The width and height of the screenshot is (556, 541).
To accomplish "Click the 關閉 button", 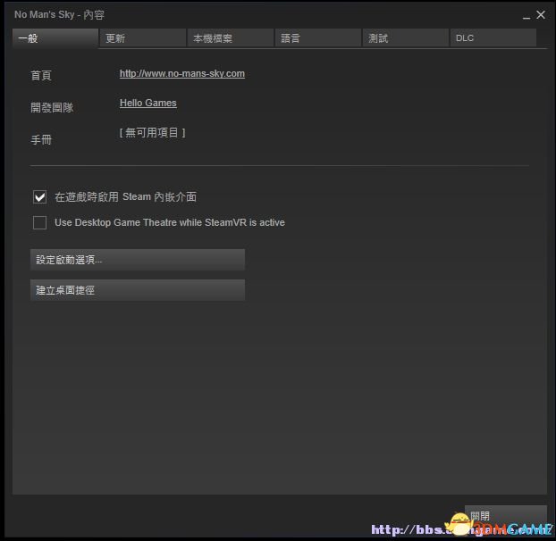I will [x=506, y=516].
